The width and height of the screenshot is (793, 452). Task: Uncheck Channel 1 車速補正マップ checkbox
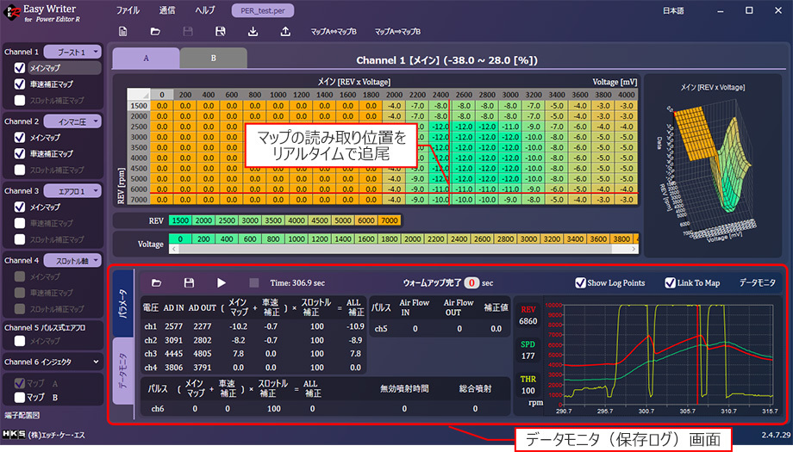click(x=20, y=84)
